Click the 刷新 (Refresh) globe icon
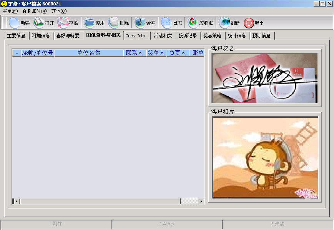Viewport: 334px width, 230px height. (x=224, y=23)
